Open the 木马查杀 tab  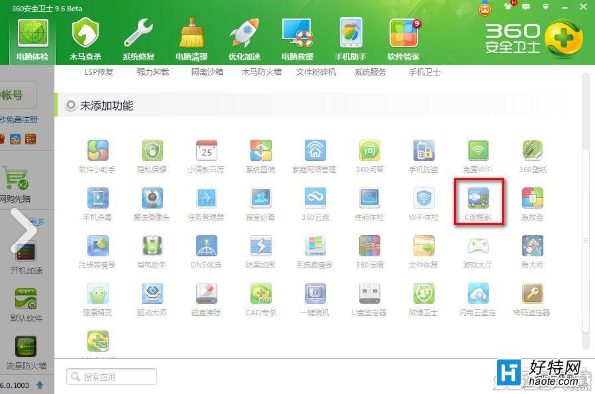point(85,40)
